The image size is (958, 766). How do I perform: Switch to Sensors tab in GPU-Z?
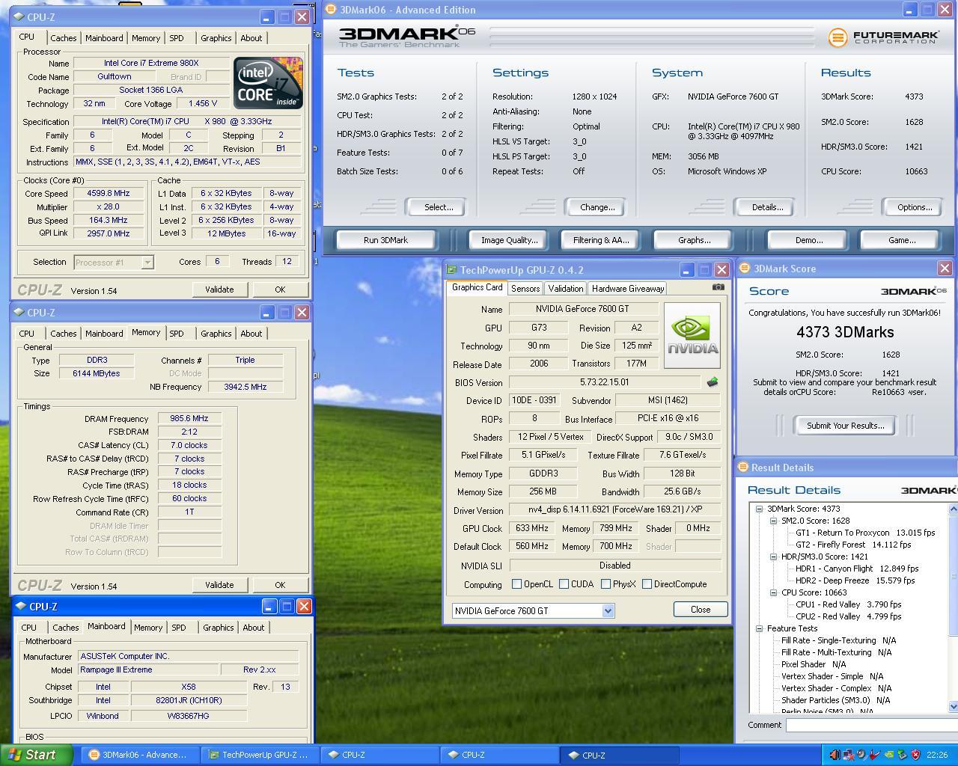tap(525, 289)
